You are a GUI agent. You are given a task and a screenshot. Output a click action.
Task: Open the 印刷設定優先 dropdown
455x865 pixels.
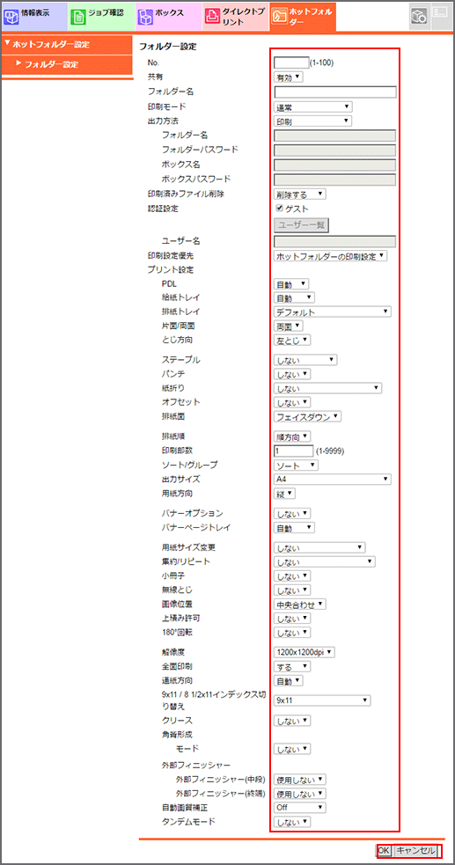point(331,256)
